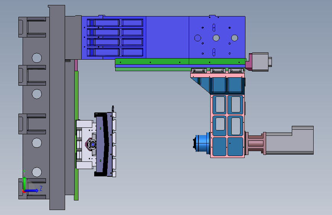The height and width of the screenshot is (215, 332).
Task: Select the tall vertical green strip
Action: pos(76,135)
